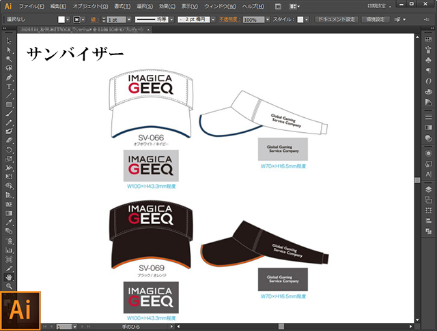Click the 線 stroke panel link
The image size is (437, 331).
tap(94, 20)
